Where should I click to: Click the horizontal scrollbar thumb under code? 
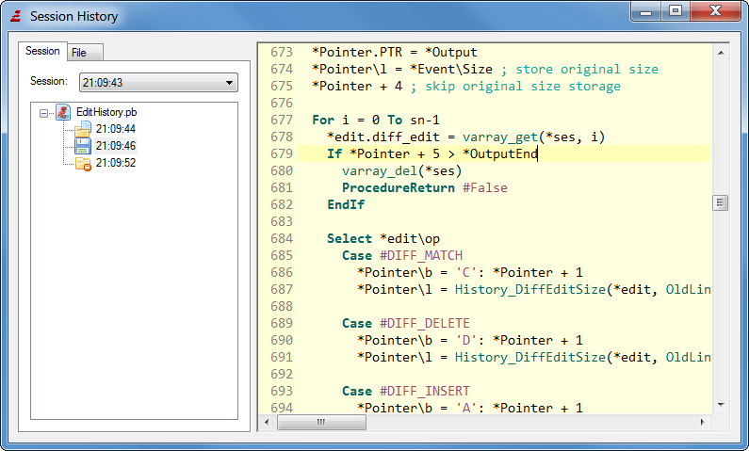tap(320, 423)
